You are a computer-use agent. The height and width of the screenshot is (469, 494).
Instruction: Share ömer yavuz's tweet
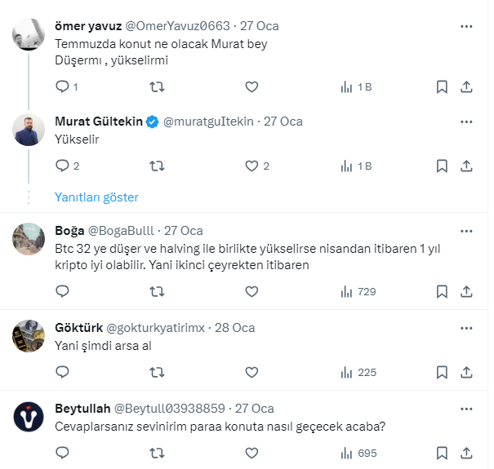(x=466, y=87)
